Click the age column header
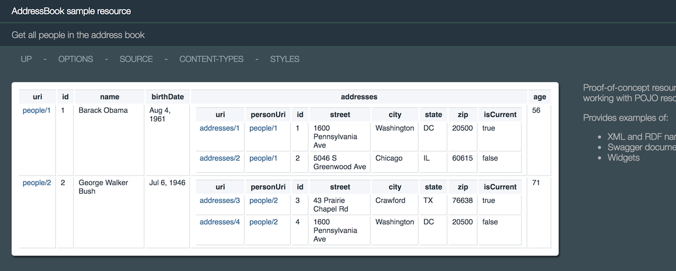Viewport: 676px width, 271px height. (x=540, y=97)
